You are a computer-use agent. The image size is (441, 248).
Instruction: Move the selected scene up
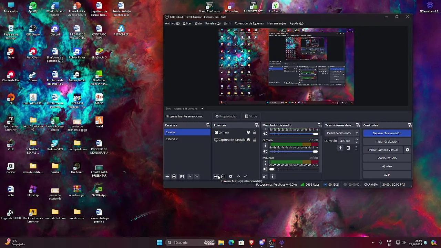click(x=190, y=176)
